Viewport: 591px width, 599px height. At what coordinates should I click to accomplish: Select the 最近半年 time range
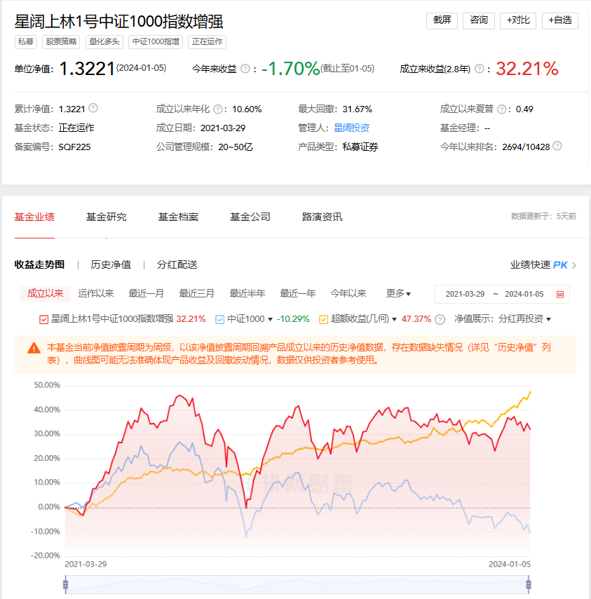click(x=247, y=294)
